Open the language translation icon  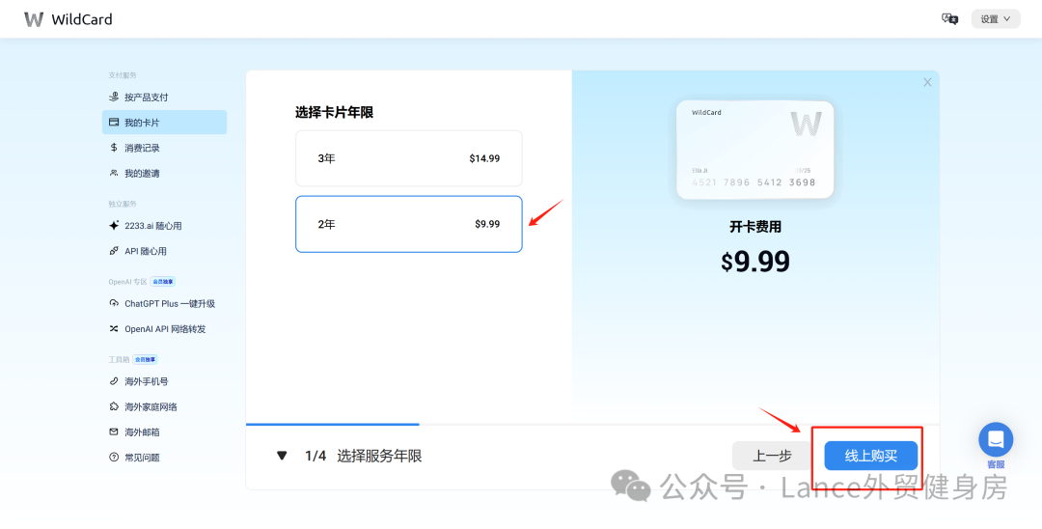coord(949,18)
